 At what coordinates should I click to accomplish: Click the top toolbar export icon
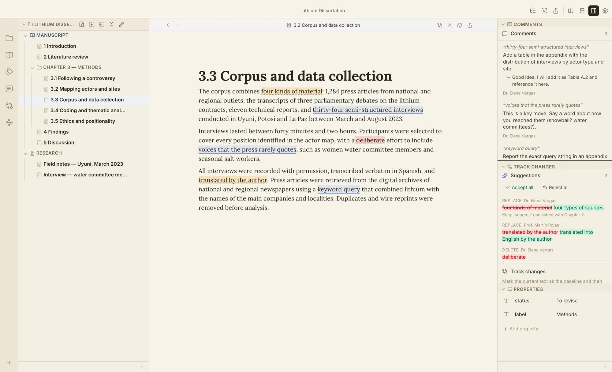coord(556,11)
